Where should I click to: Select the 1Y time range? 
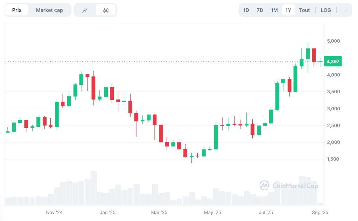(x=288, y=10)
